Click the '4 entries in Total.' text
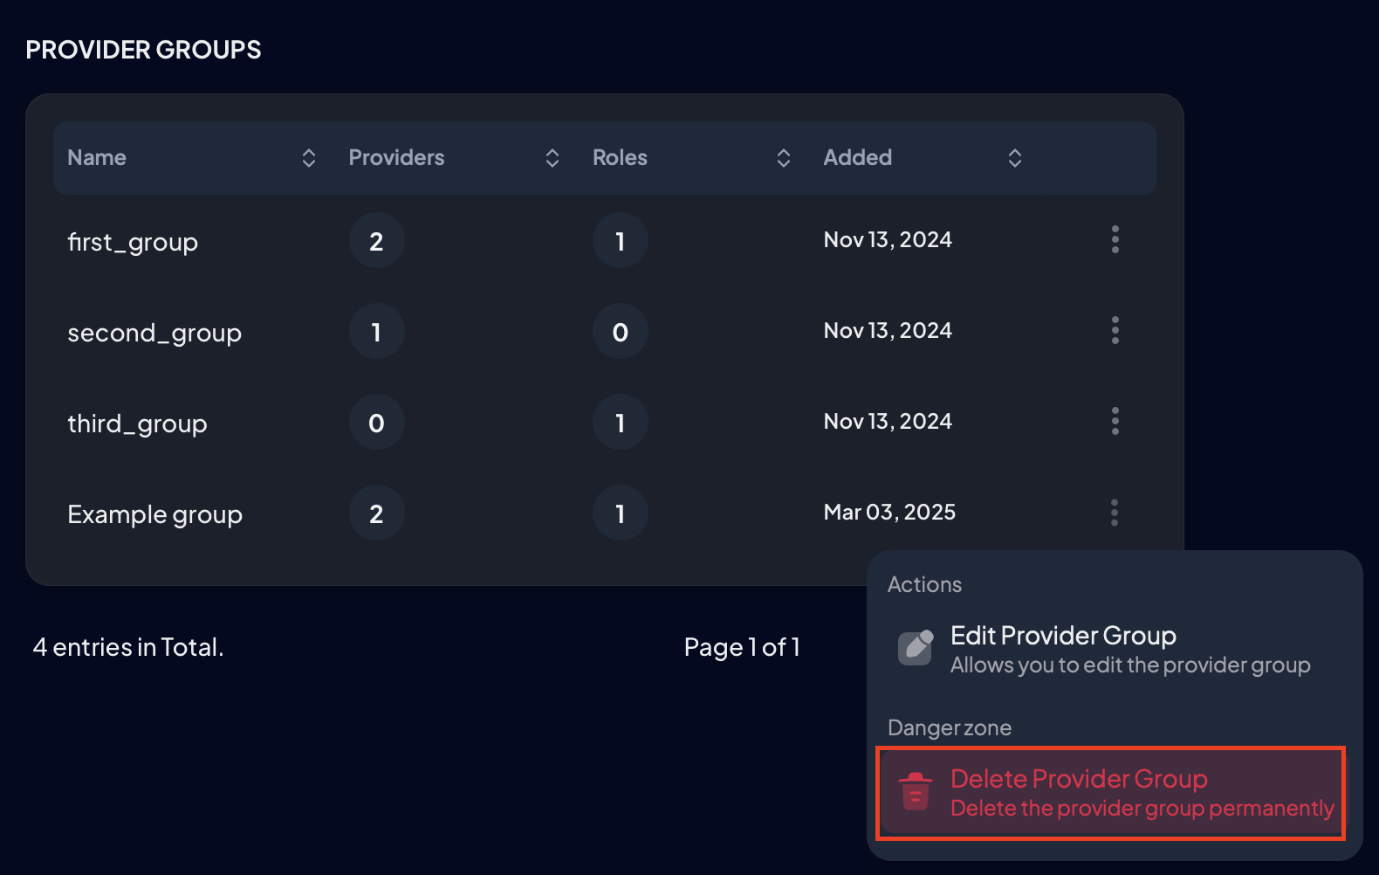The height and width of the screenshot is (875, 1379). click(128, 647)
